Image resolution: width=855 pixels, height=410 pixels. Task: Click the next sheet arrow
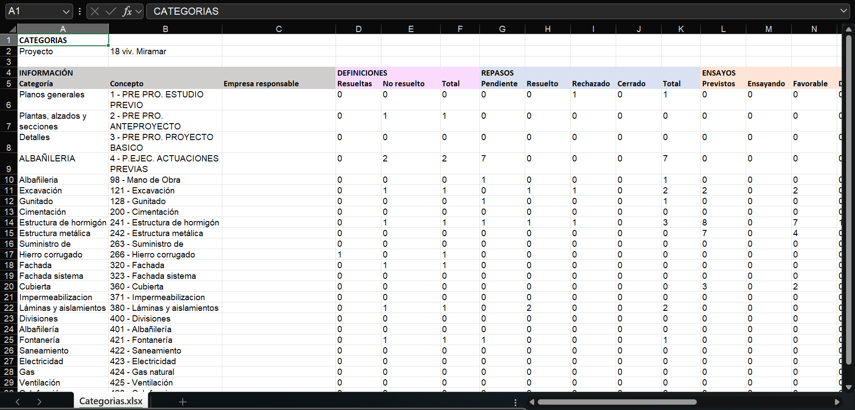39,402
